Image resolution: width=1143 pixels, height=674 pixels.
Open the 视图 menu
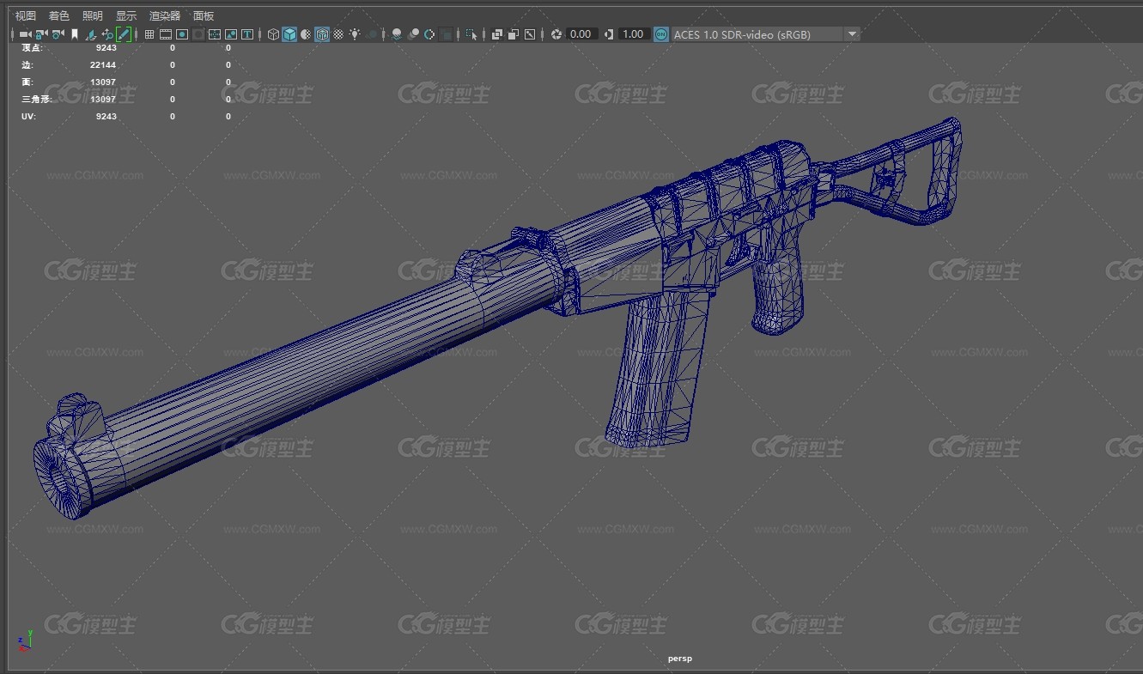pos(26,15)
